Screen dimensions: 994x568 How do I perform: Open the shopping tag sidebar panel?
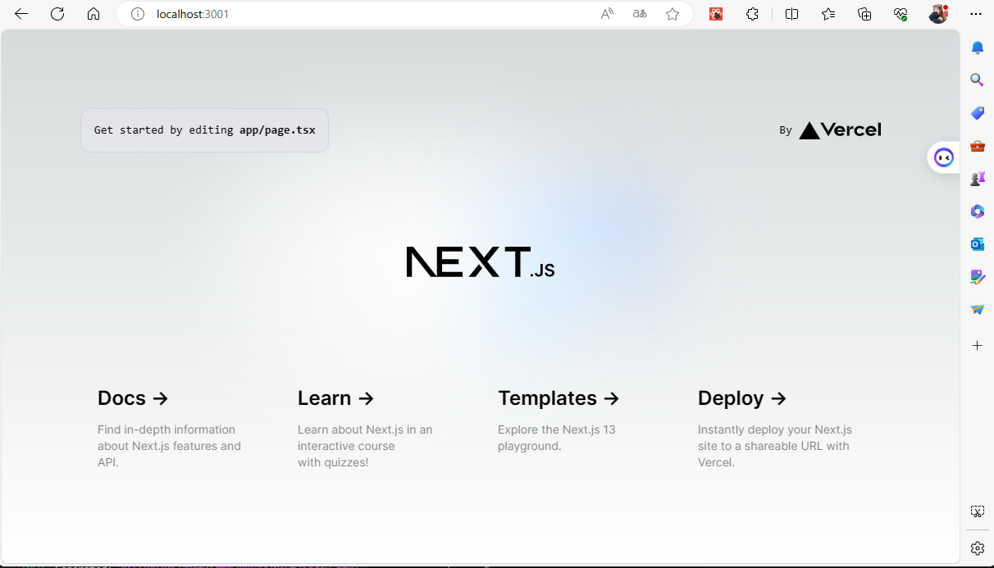(x=977, y=113)
